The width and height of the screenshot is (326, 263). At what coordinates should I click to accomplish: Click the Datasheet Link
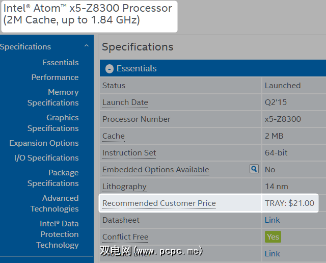[x=272, y=220]
